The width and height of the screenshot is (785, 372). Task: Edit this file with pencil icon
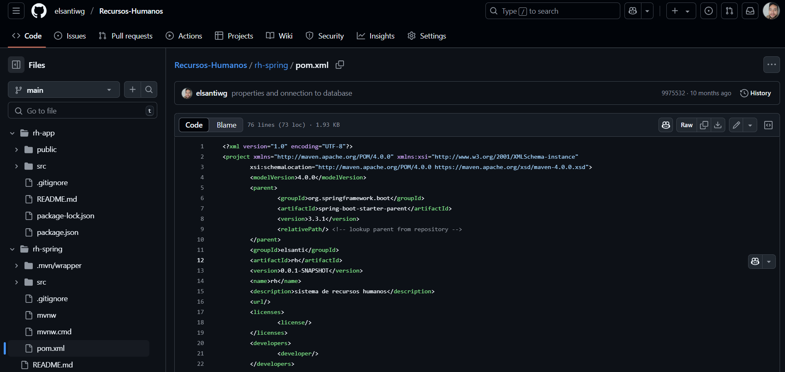coord(736,125)
